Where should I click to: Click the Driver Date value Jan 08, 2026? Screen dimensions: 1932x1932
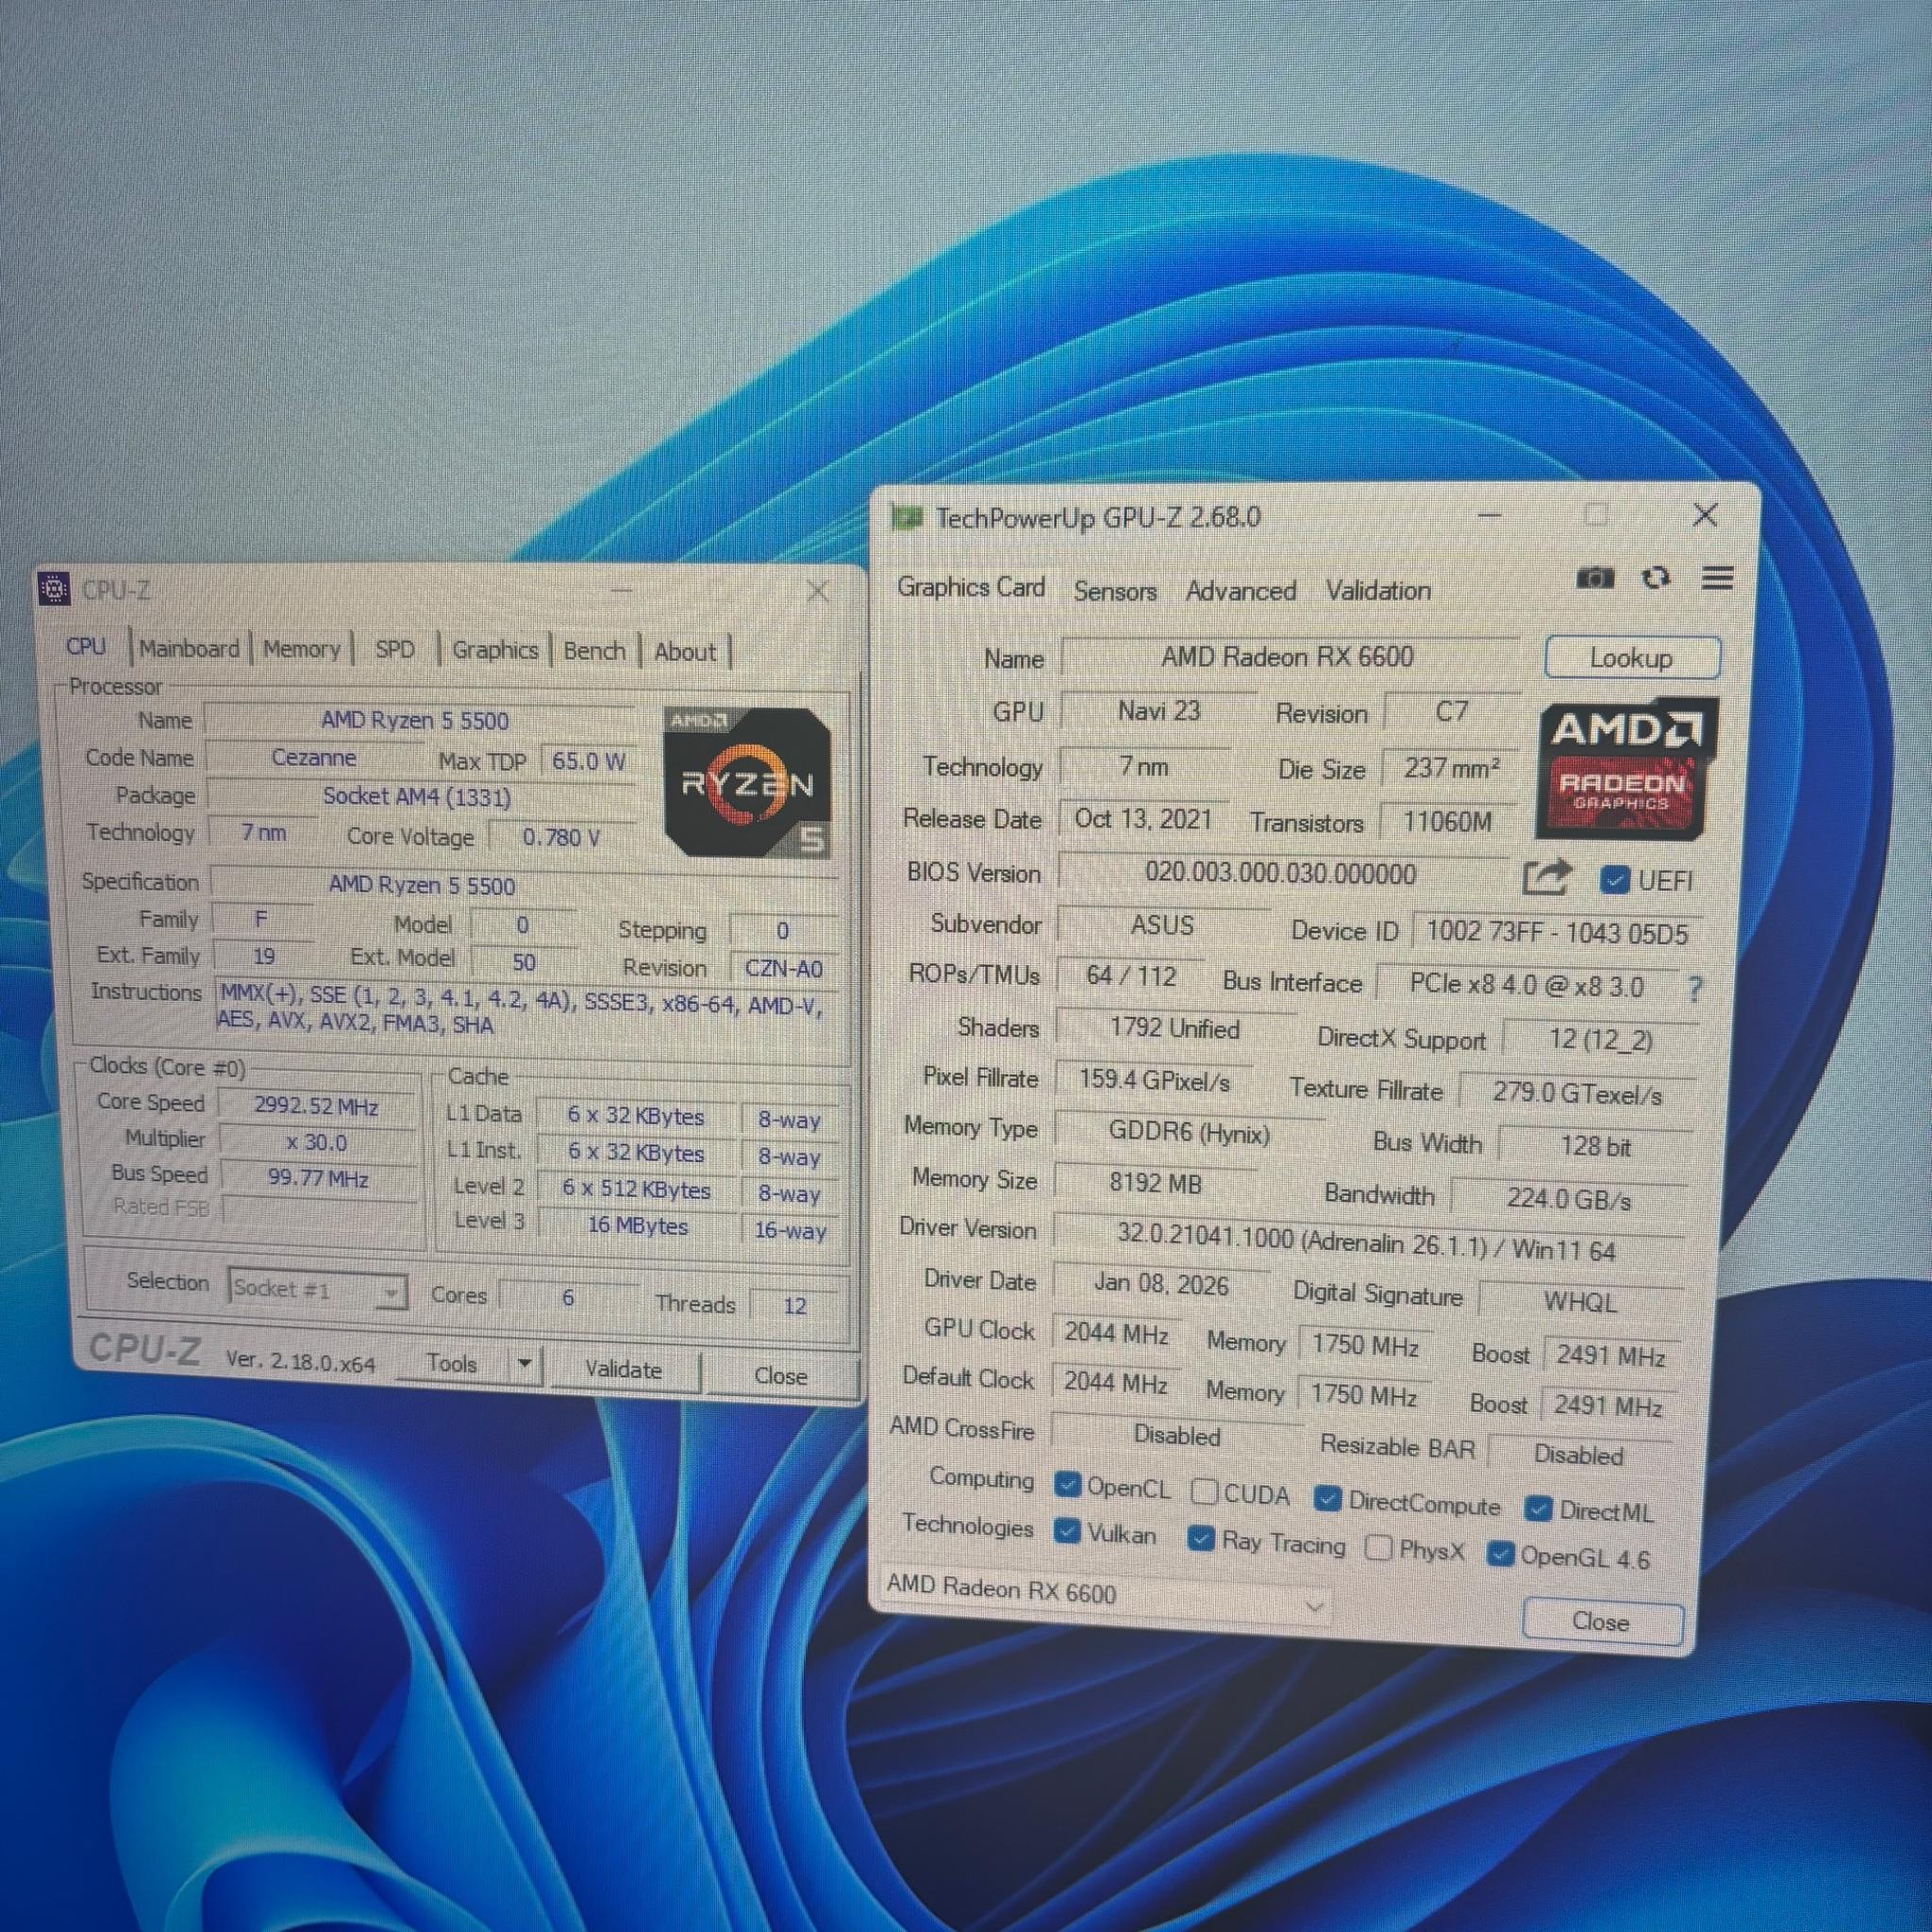point(1161,1285)
